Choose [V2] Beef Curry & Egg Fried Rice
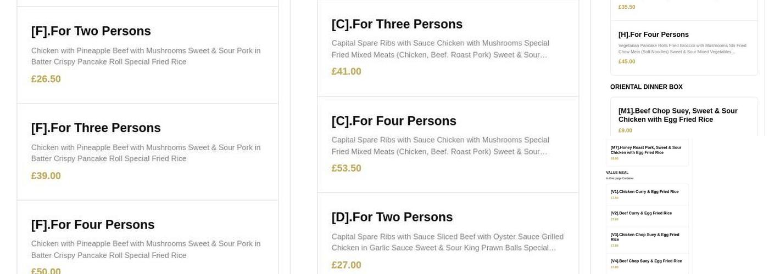The height and width of the screenshot is (274, 769). pyautogui.click(x=641, y=213)
